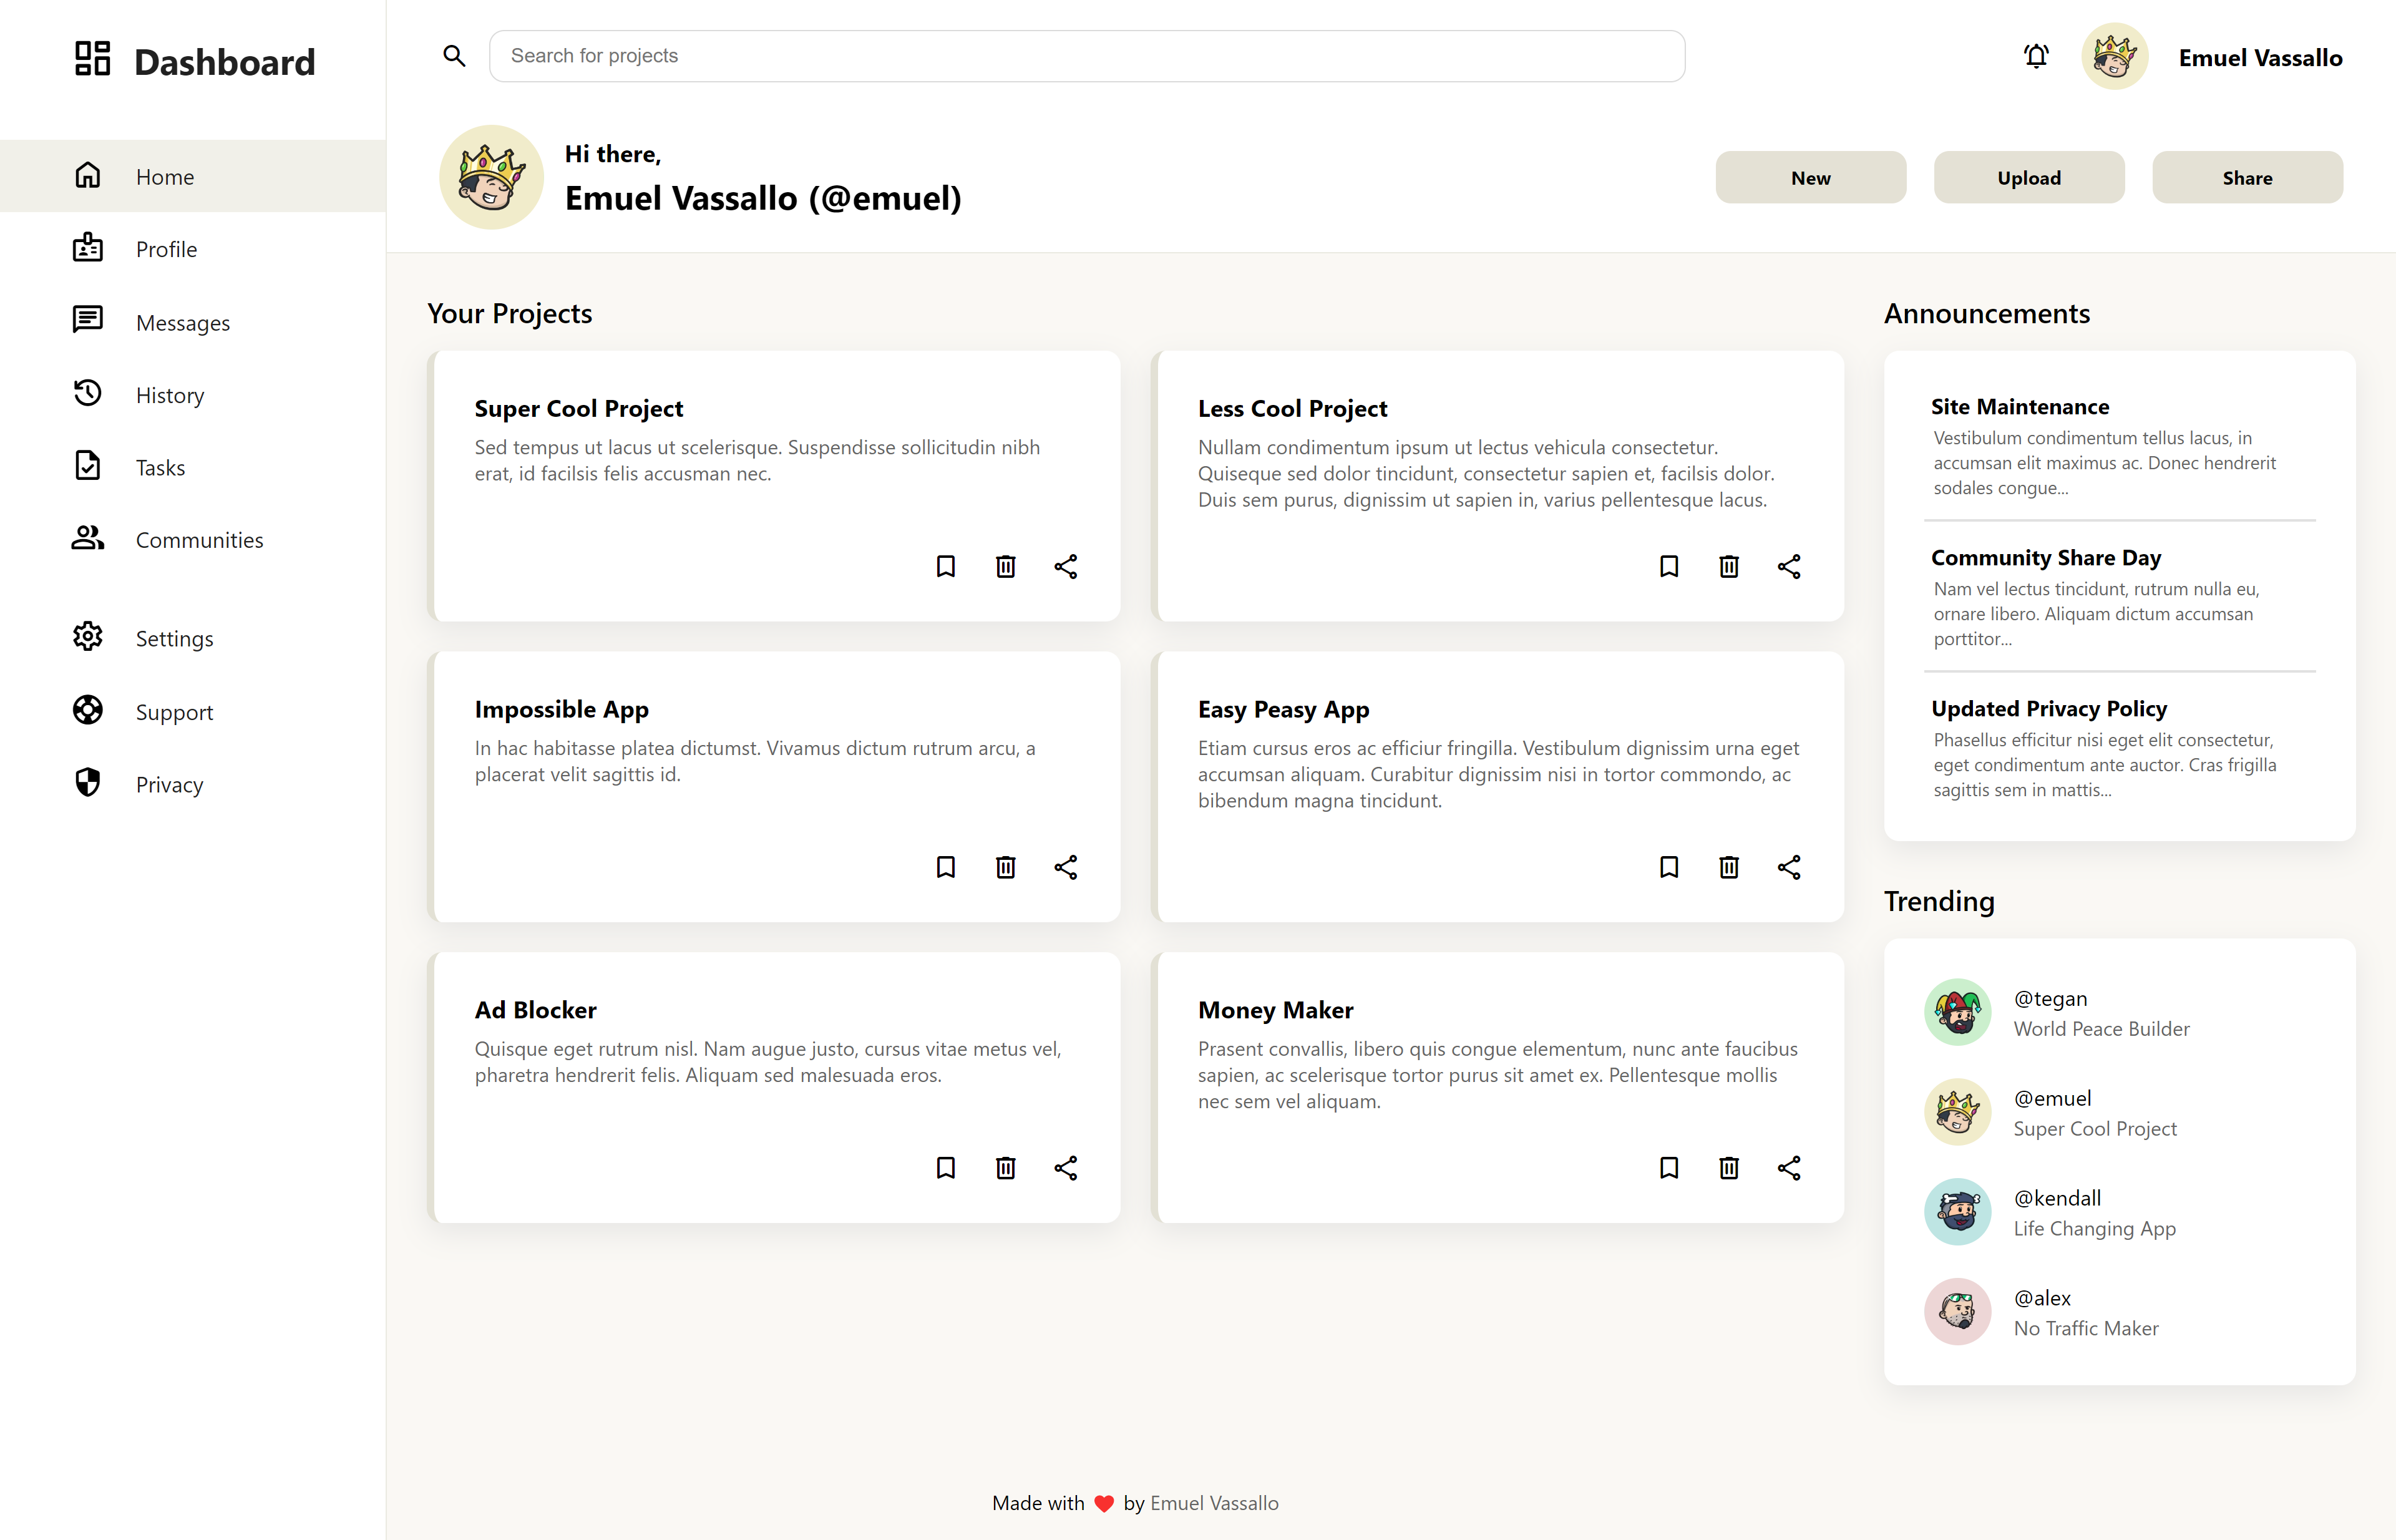The image size is (2396, 1540).
Task: Focus the Search for projects field
Action: coord(1086,56)
